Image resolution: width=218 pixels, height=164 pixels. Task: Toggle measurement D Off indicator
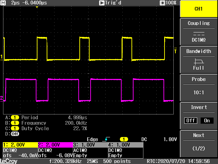point(15,134)
